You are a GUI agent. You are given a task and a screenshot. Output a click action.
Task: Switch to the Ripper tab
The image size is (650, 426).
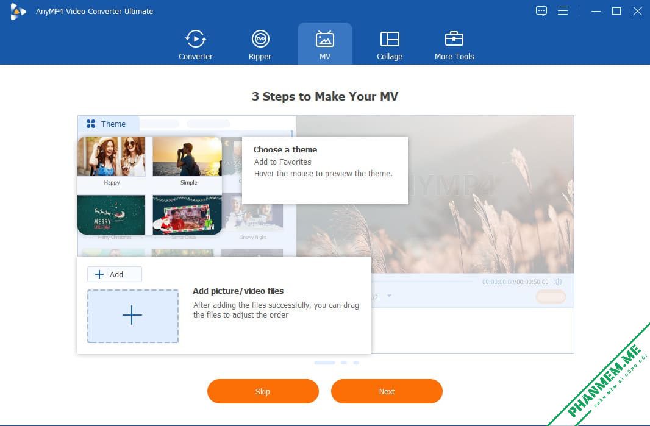click(260, 44)
